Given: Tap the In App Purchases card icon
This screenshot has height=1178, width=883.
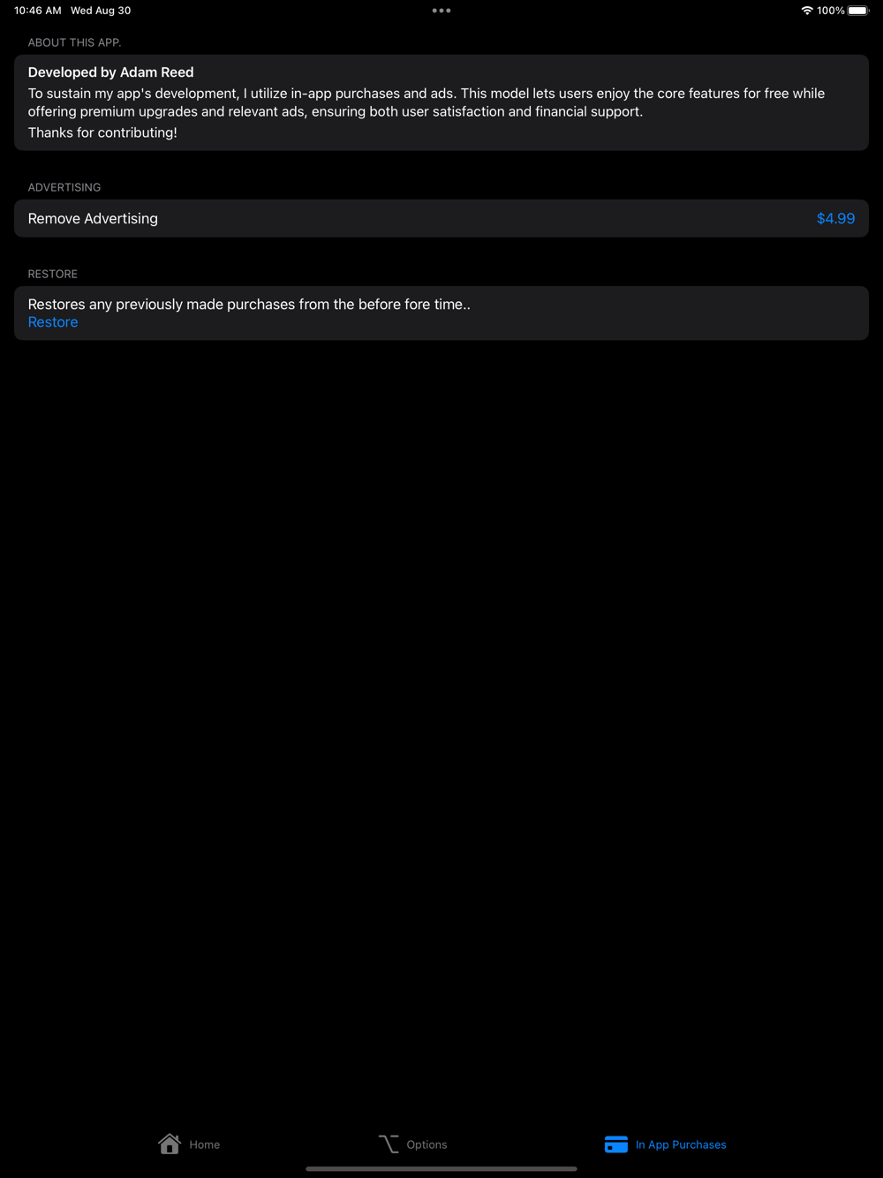Looking at the screenshot, I should 616,1144.
